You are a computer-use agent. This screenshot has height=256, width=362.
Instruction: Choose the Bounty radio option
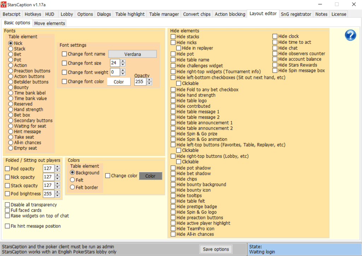tap(11, 87)
